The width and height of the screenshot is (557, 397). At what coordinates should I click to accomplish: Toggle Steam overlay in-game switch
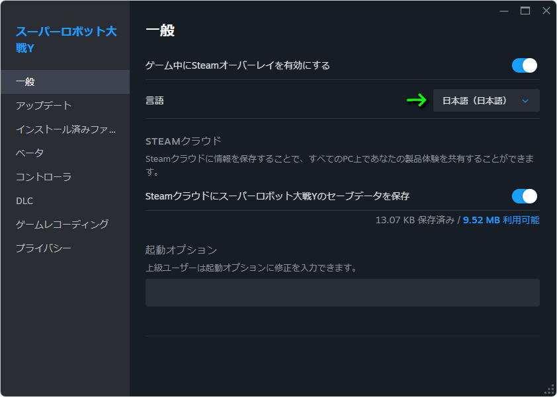[525, 65]
